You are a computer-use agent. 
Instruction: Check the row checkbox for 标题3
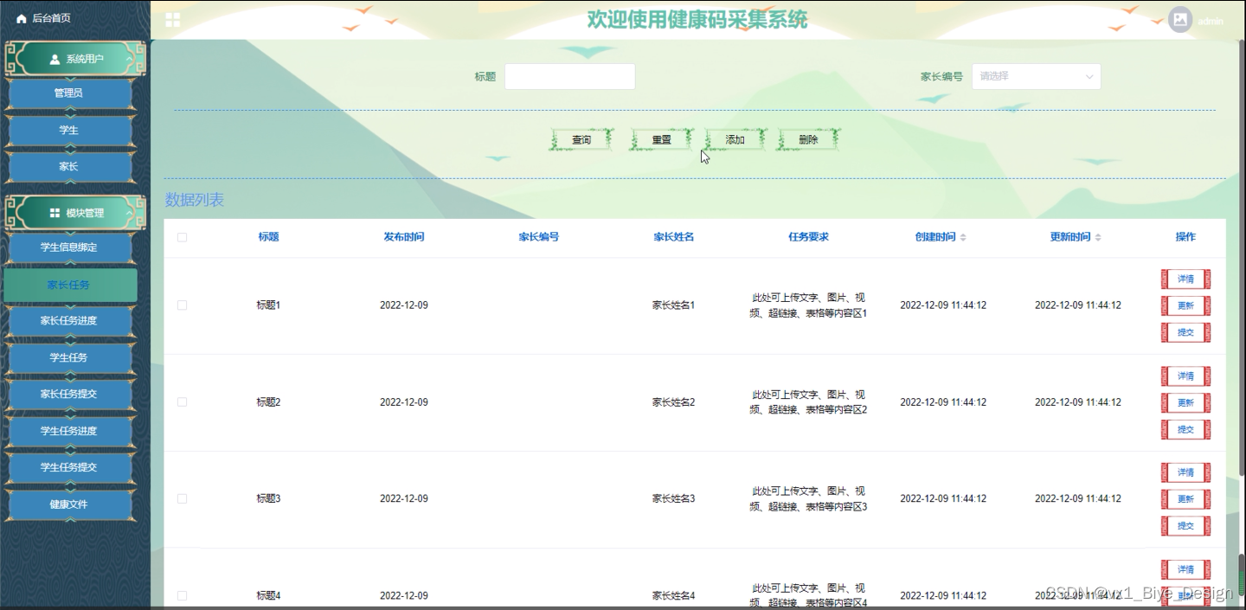pyautogui.click(x=182, y=499)
